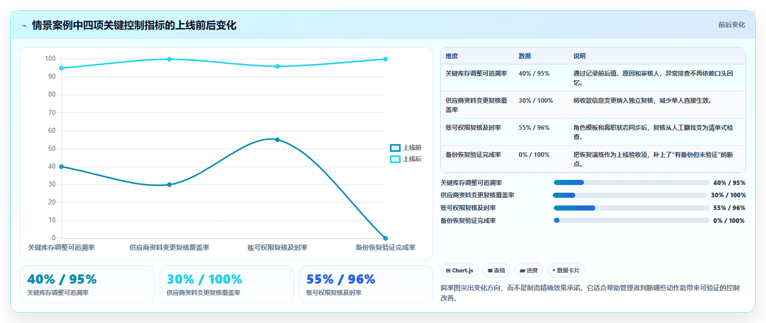
Task: Click the 数据 column header
Action: coord(525,56)
